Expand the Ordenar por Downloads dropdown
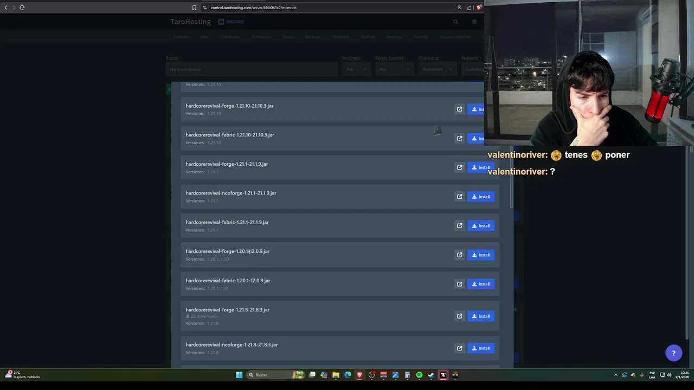 [x=437, y=69]
